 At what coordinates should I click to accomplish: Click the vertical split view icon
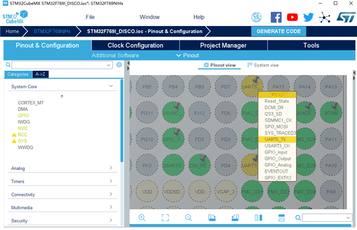click(258, 217)
